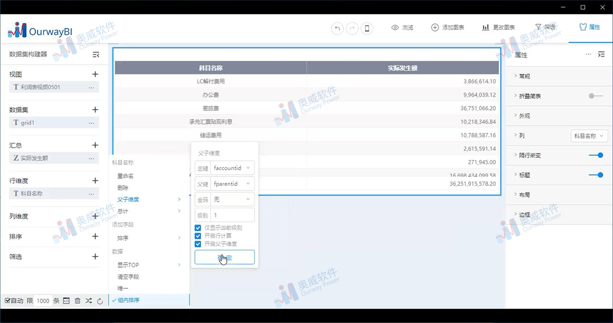
Task: Select the grid1 dataset item
Action: [x=54, y=123]
